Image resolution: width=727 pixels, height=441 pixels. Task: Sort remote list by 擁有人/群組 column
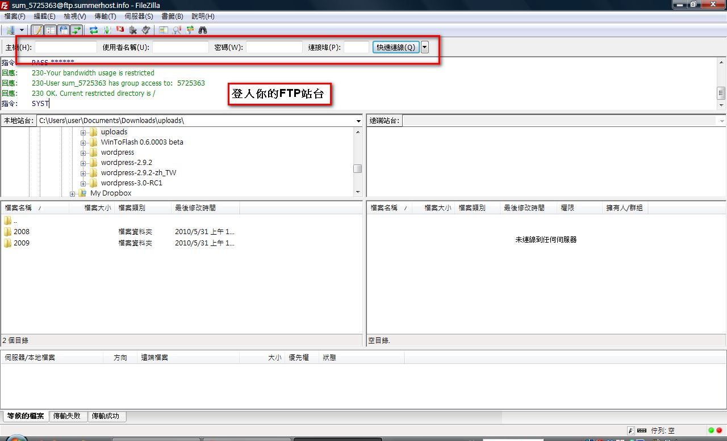pyautogui.click(x=624, y=208)
